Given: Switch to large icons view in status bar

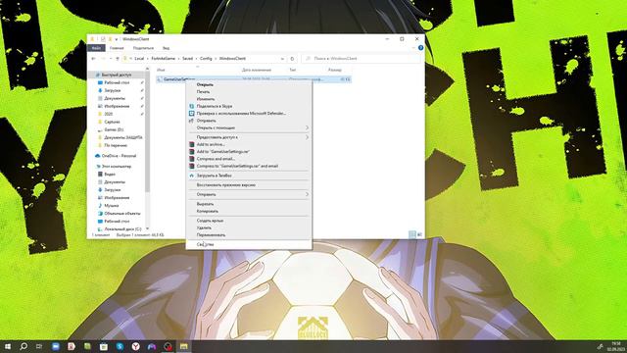Looking at the screenshot, I should pos(419,234).
